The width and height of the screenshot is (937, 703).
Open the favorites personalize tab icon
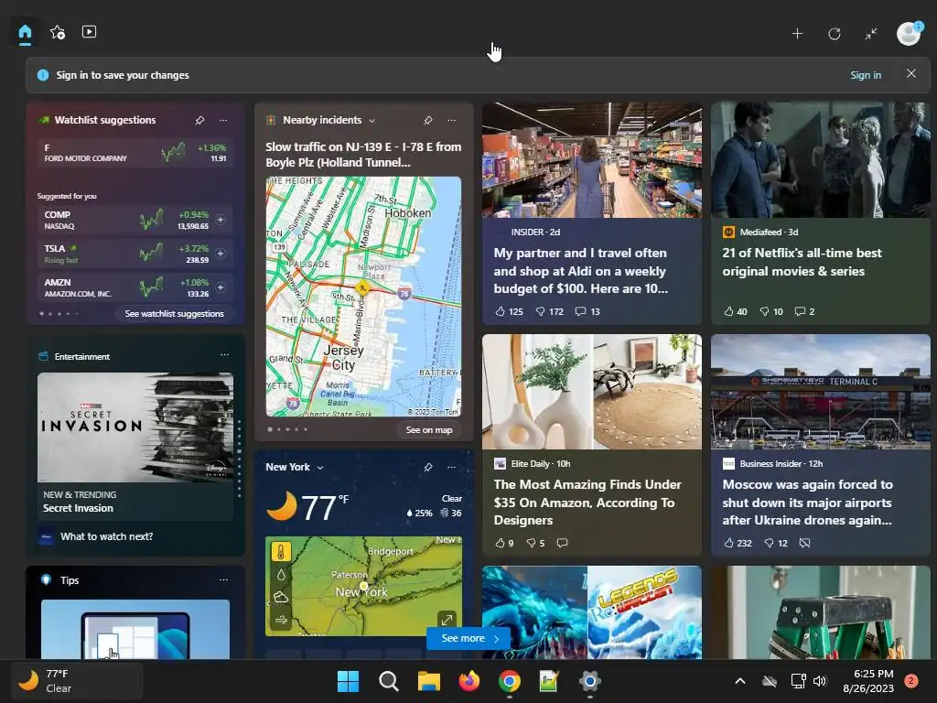[x=58, y=32]
